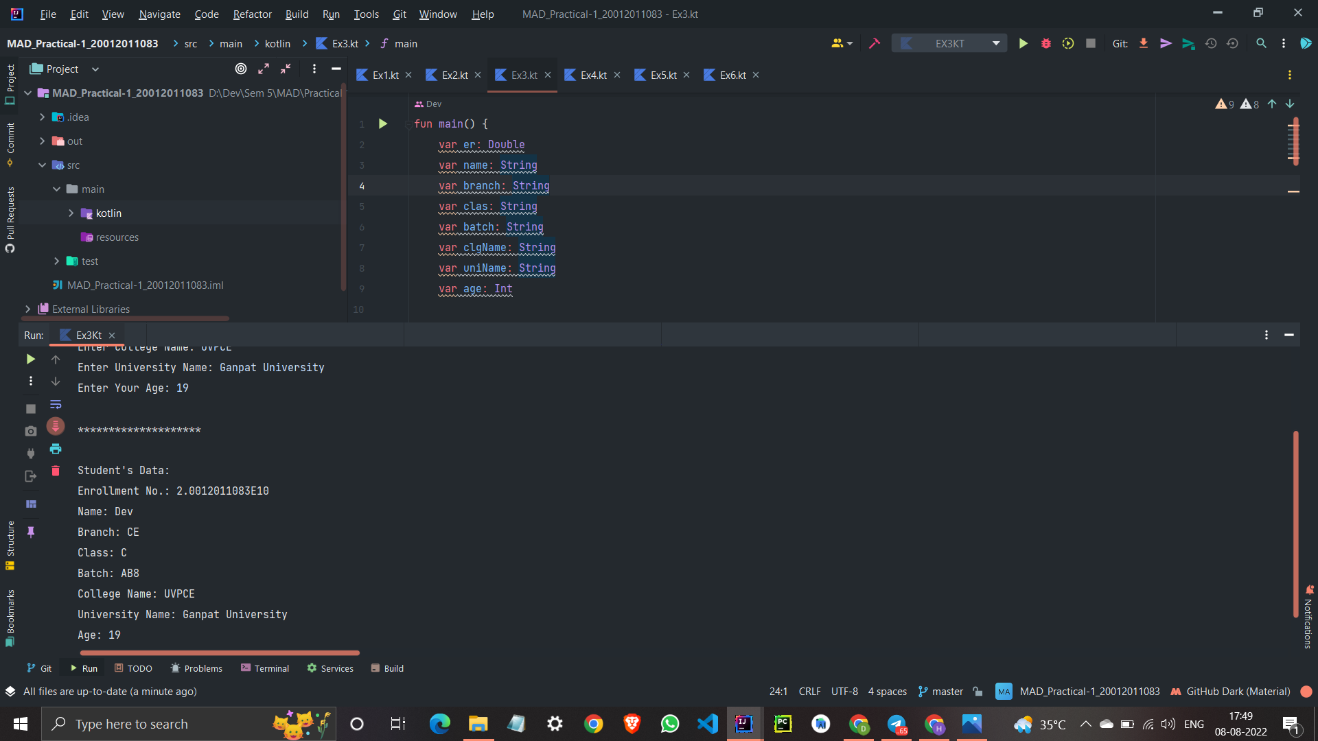Pin the Run tab
Image resolution: width=1318 pixels, height=741 pixels.
[30, 532]
